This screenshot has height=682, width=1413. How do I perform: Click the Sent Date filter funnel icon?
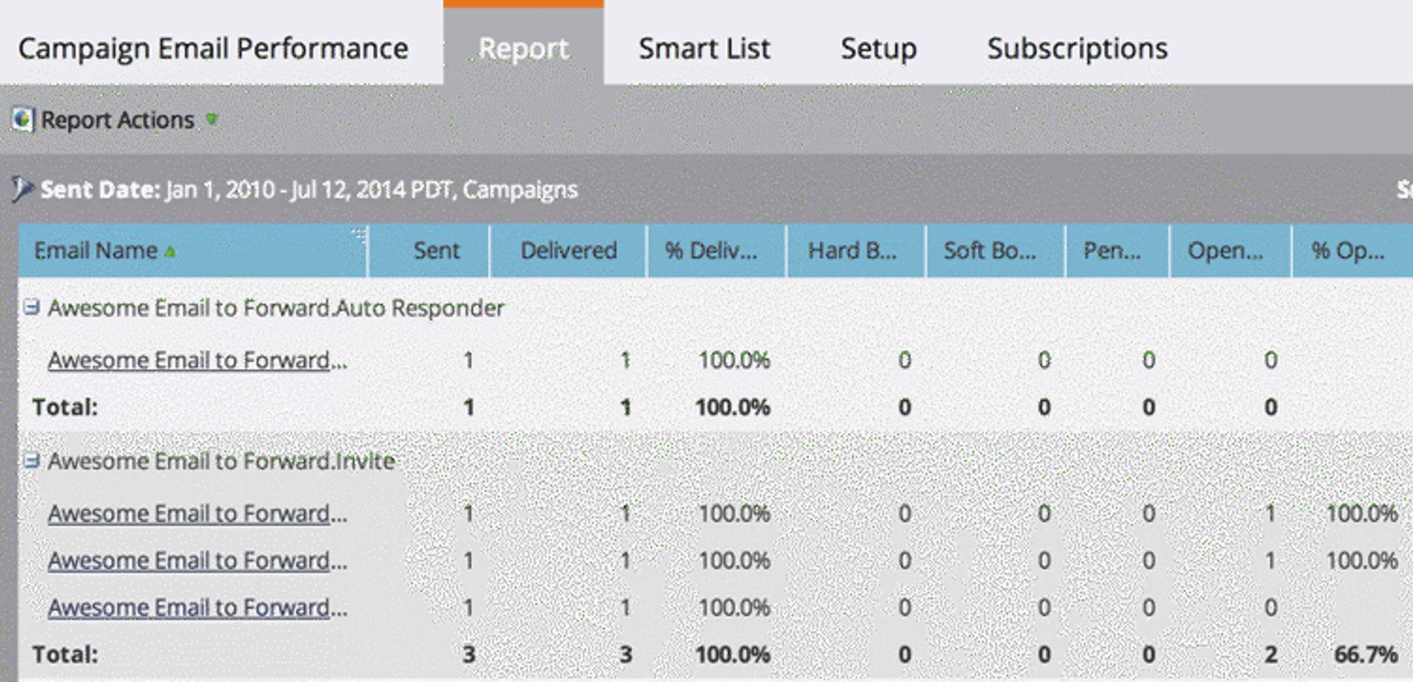tap(22, 189)
